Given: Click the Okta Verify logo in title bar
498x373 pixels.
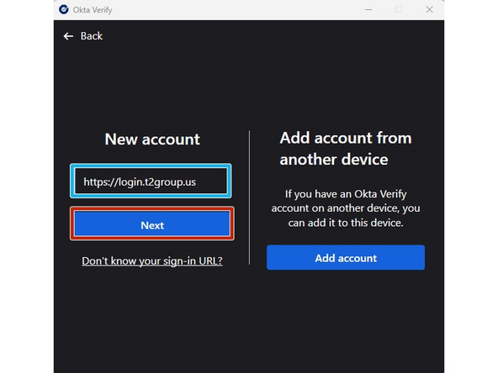Looking at the screenshot, I should pyautogui.click(x=64, y=9).
